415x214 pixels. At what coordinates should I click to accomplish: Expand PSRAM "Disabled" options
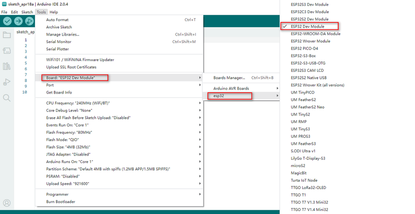click(x=120, y=176)
